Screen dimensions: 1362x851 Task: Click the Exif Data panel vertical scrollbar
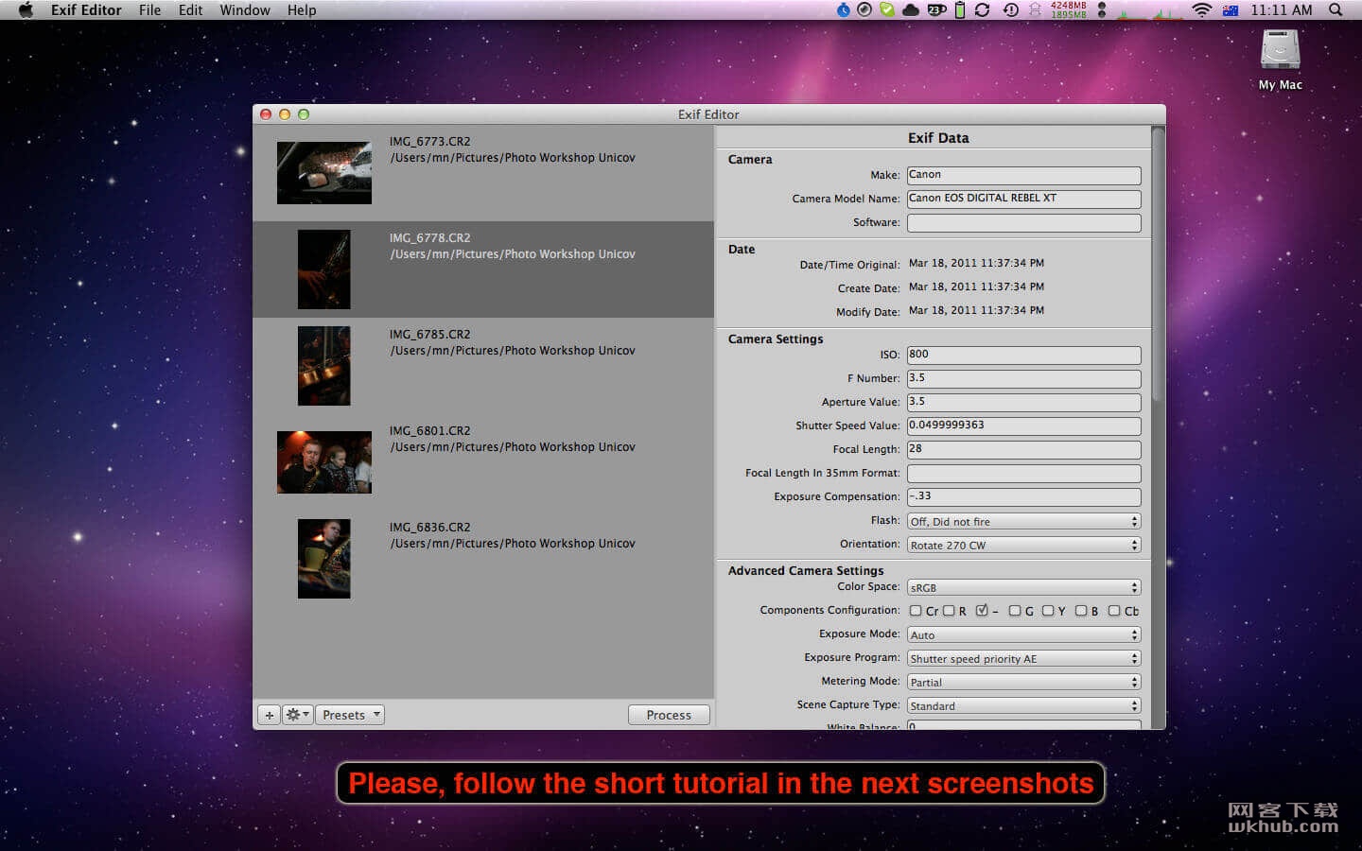(1159, 427)
